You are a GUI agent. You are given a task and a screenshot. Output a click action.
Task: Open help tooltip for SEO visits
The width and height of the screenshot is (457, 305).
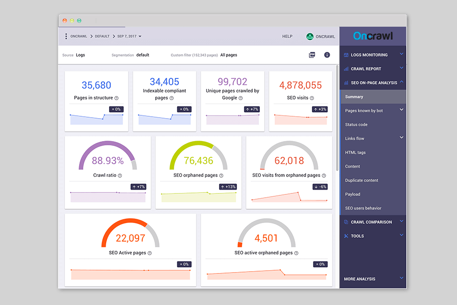[312, 98]
